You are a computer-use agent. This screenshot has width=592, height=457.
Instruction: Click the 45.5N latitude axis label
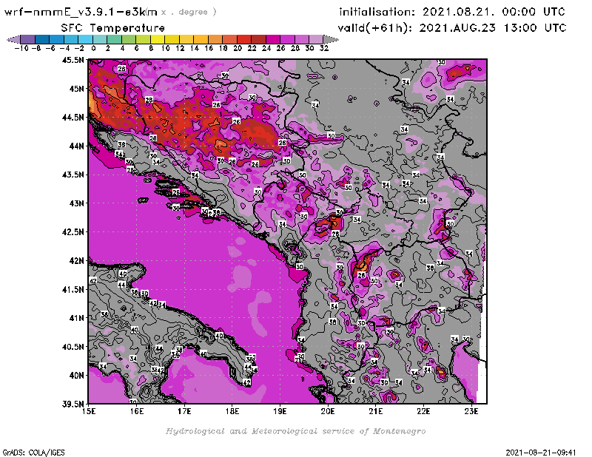pos(73,60)
